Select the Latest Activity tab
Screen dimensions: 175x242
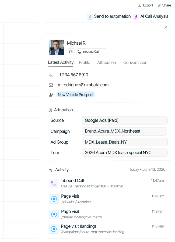(x=61, y=62)
